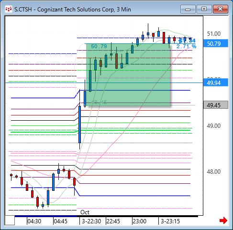
Task: Click the 51.00 price scale label
Action: click(214, 34)
